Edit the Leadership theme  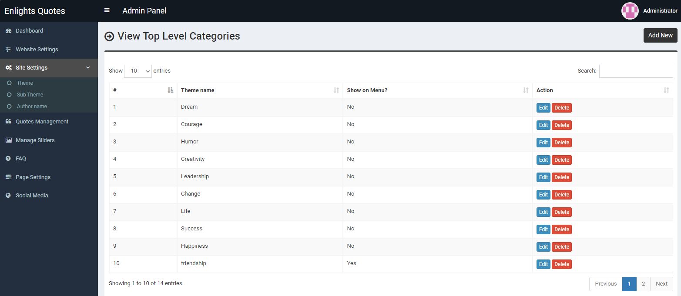pyautogui.click(x=543, y=177)
